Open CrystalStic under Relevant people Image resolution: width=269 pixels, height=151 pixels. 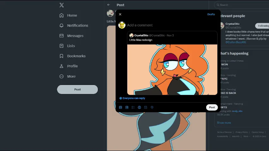[x=232, y=24]
